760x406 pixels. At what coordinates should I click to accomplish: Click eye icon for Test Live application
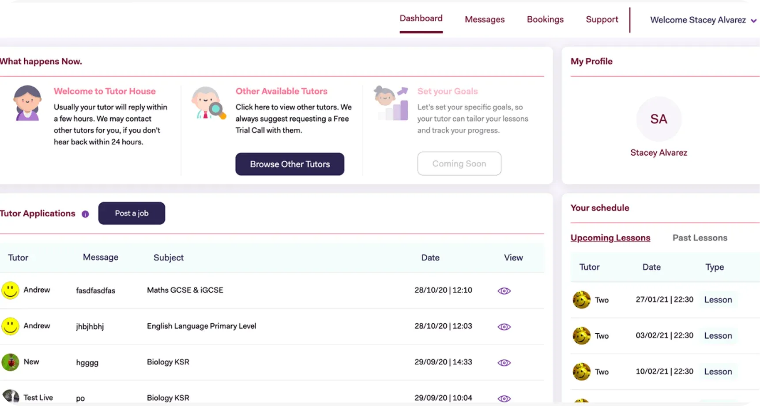[504, 399]
